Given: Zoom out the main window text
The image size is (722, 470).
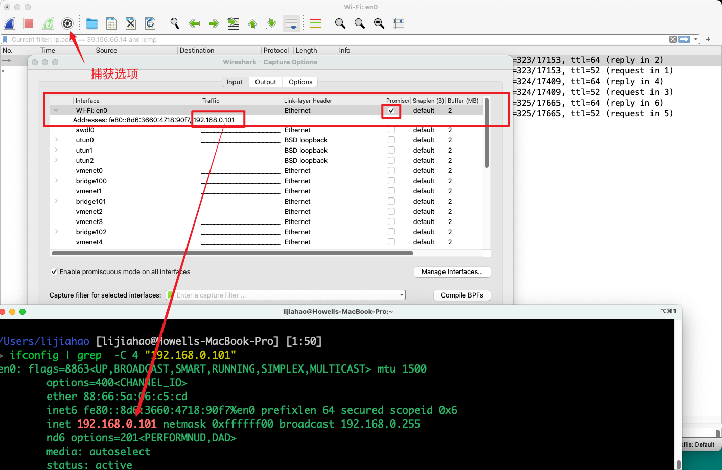Looking at the screenshot, I should [360, 23].
